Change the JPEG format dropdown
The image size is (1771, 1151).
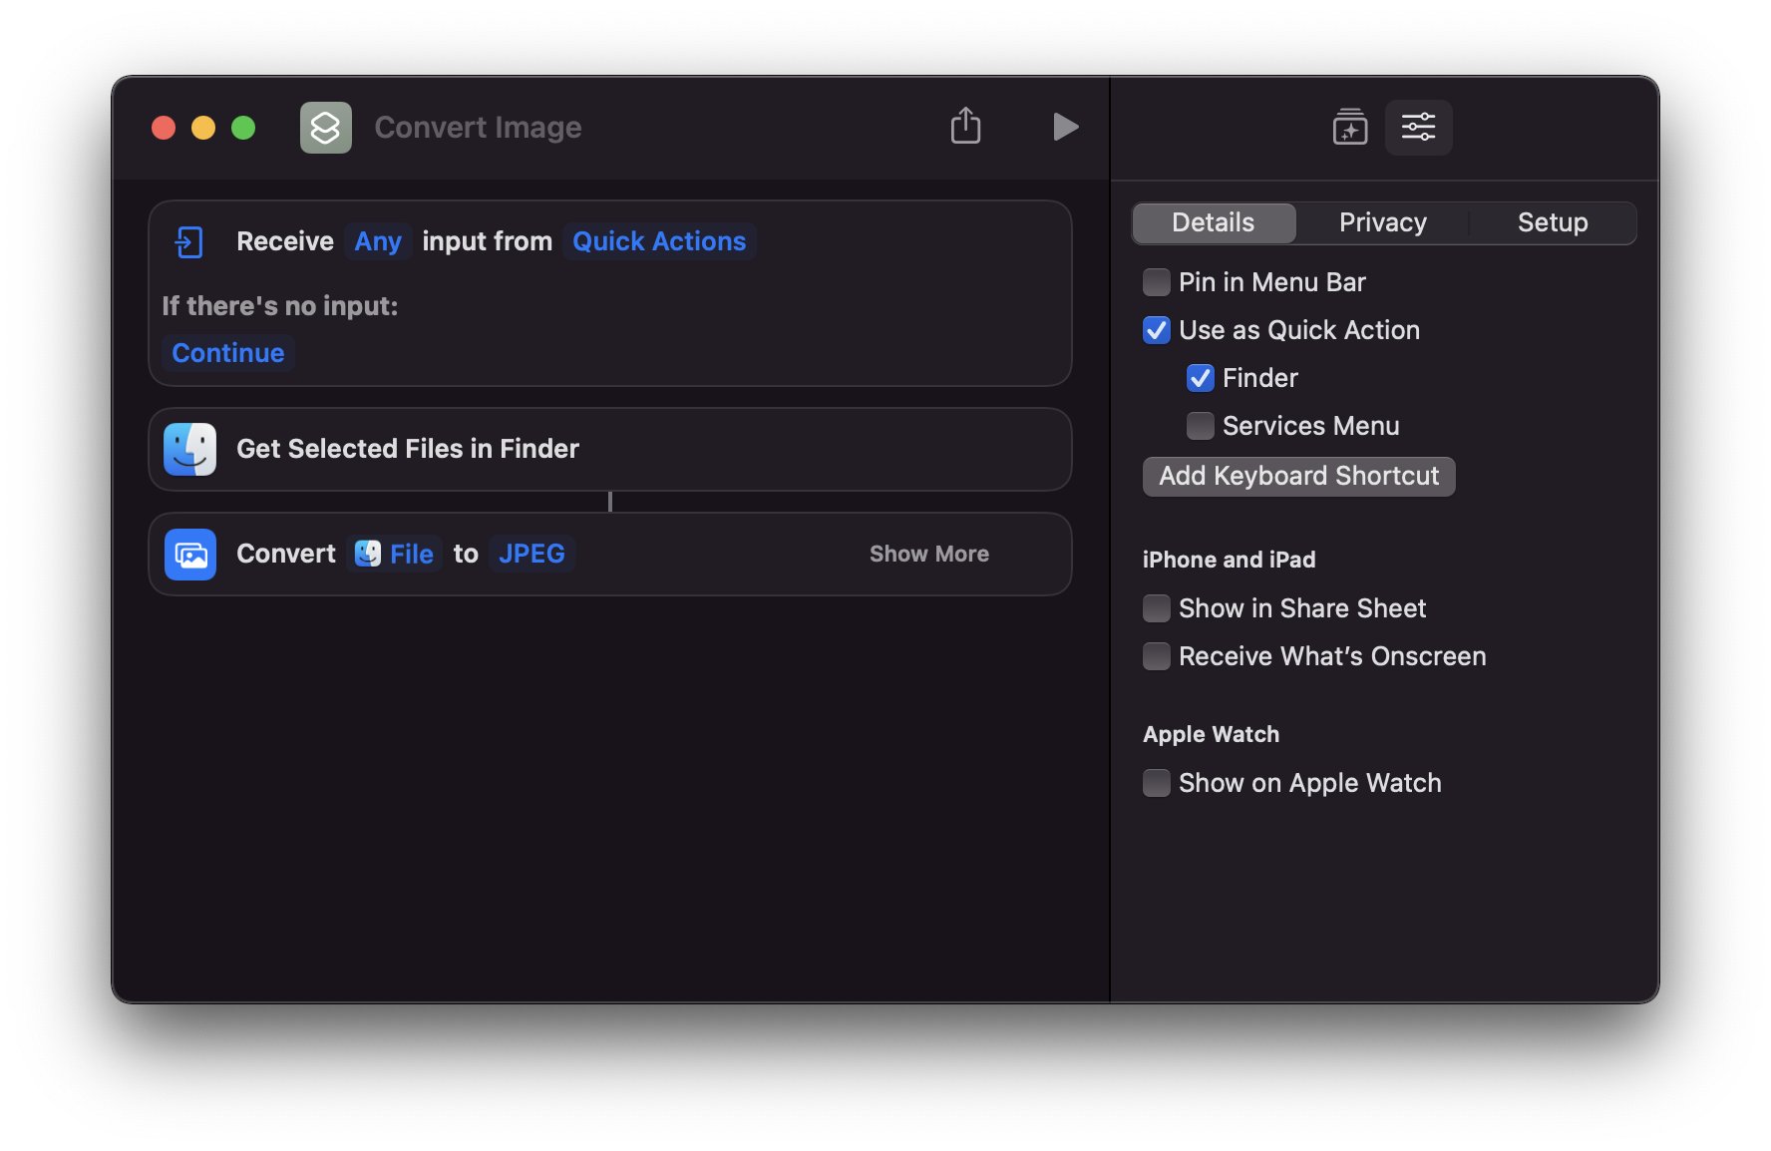(531, 554)
